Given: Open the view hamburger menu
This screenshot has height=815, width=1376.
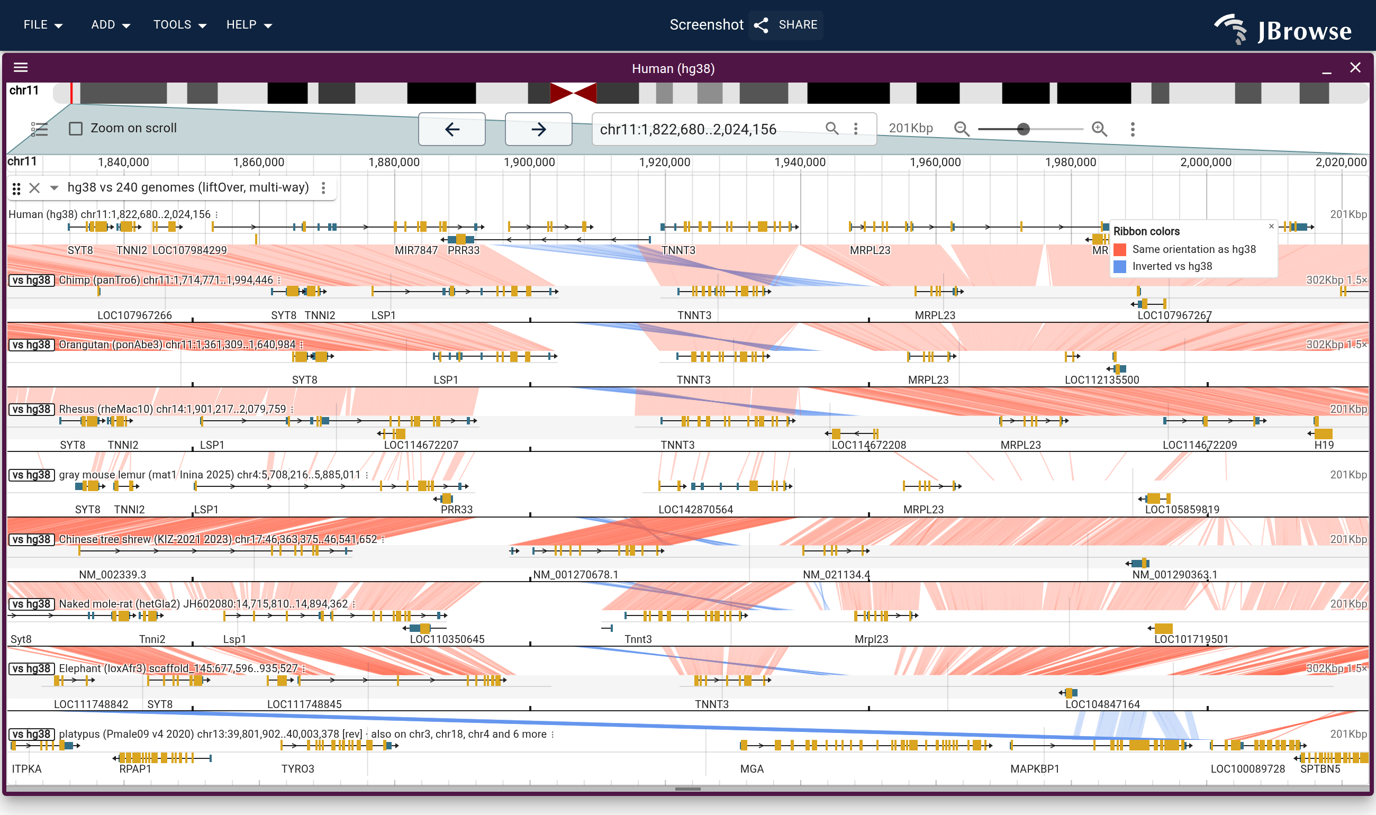Looking at the screenshot, I should 21,68.
